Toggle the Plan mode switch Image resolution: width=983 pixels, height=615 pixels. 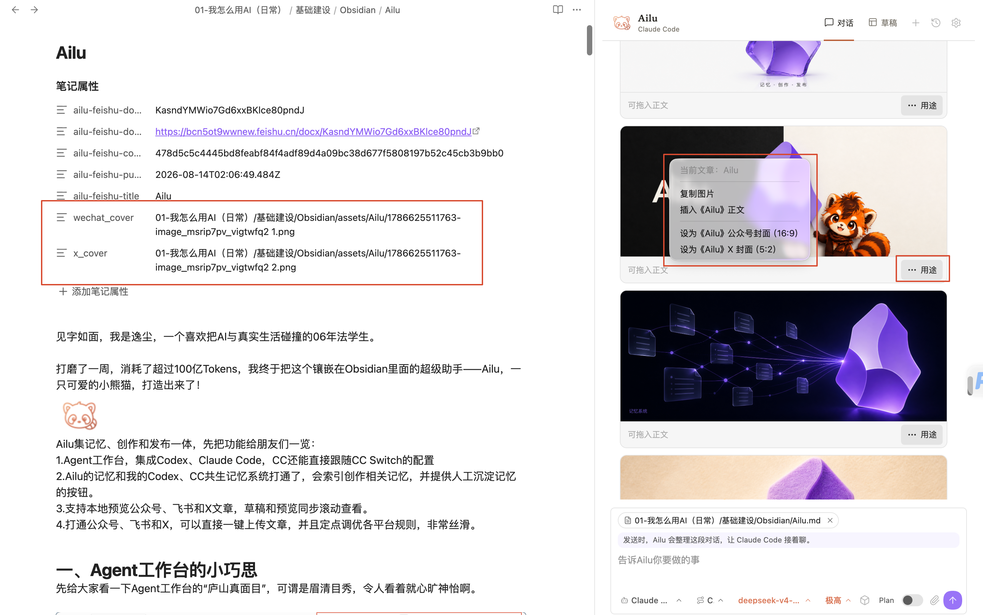912,600
